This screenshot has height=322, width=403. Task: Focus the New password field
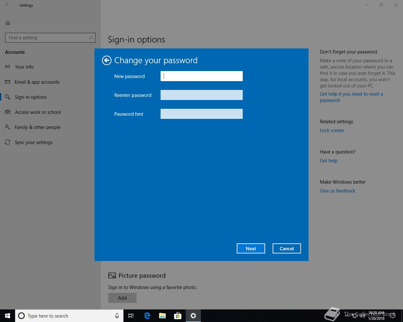[x=201, y=76]
